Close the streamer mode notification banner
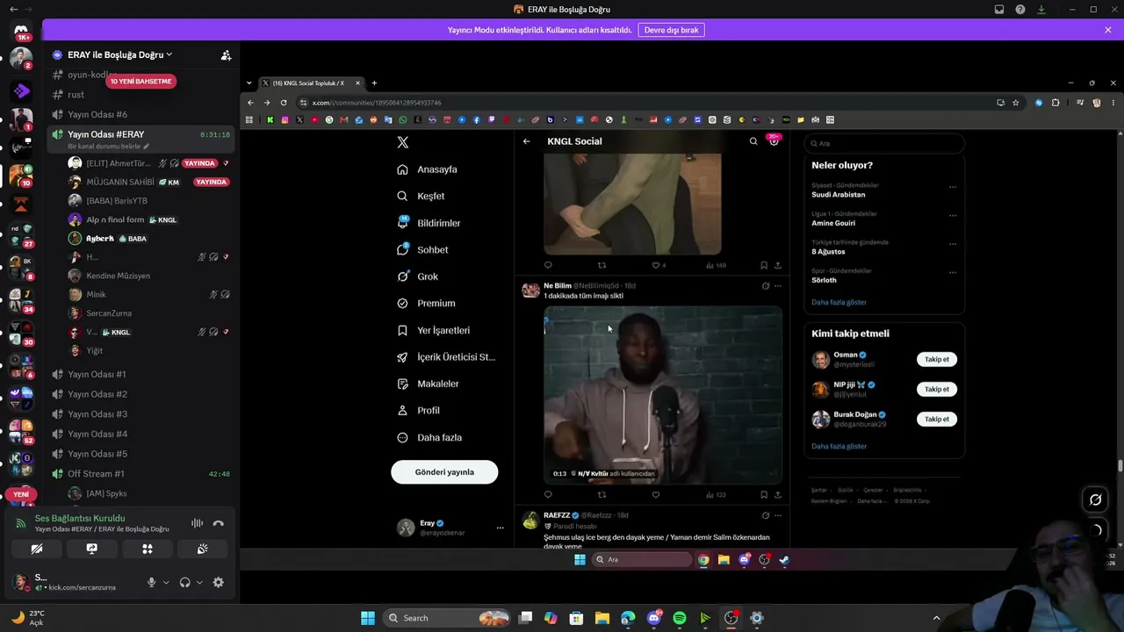Viewport: 1124px width, 632px height. point(1108,30)
